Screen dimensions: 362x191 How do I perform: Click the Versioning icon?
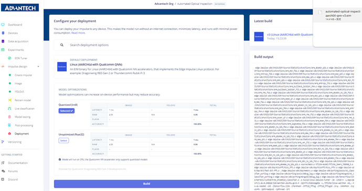(x=3, y=142)
